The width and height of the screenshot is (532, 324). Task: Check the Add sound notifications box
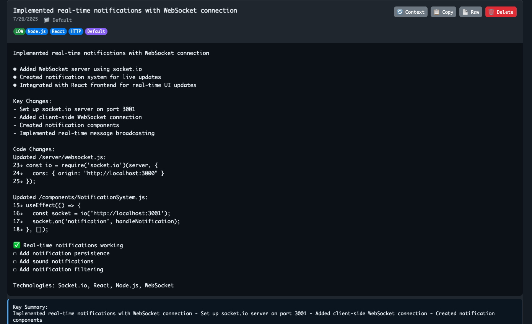click(15, 261)
